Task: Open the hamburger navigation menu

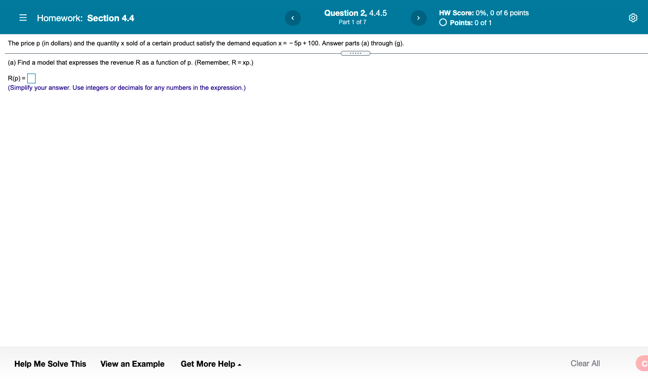Action: [x=23, y=17]
